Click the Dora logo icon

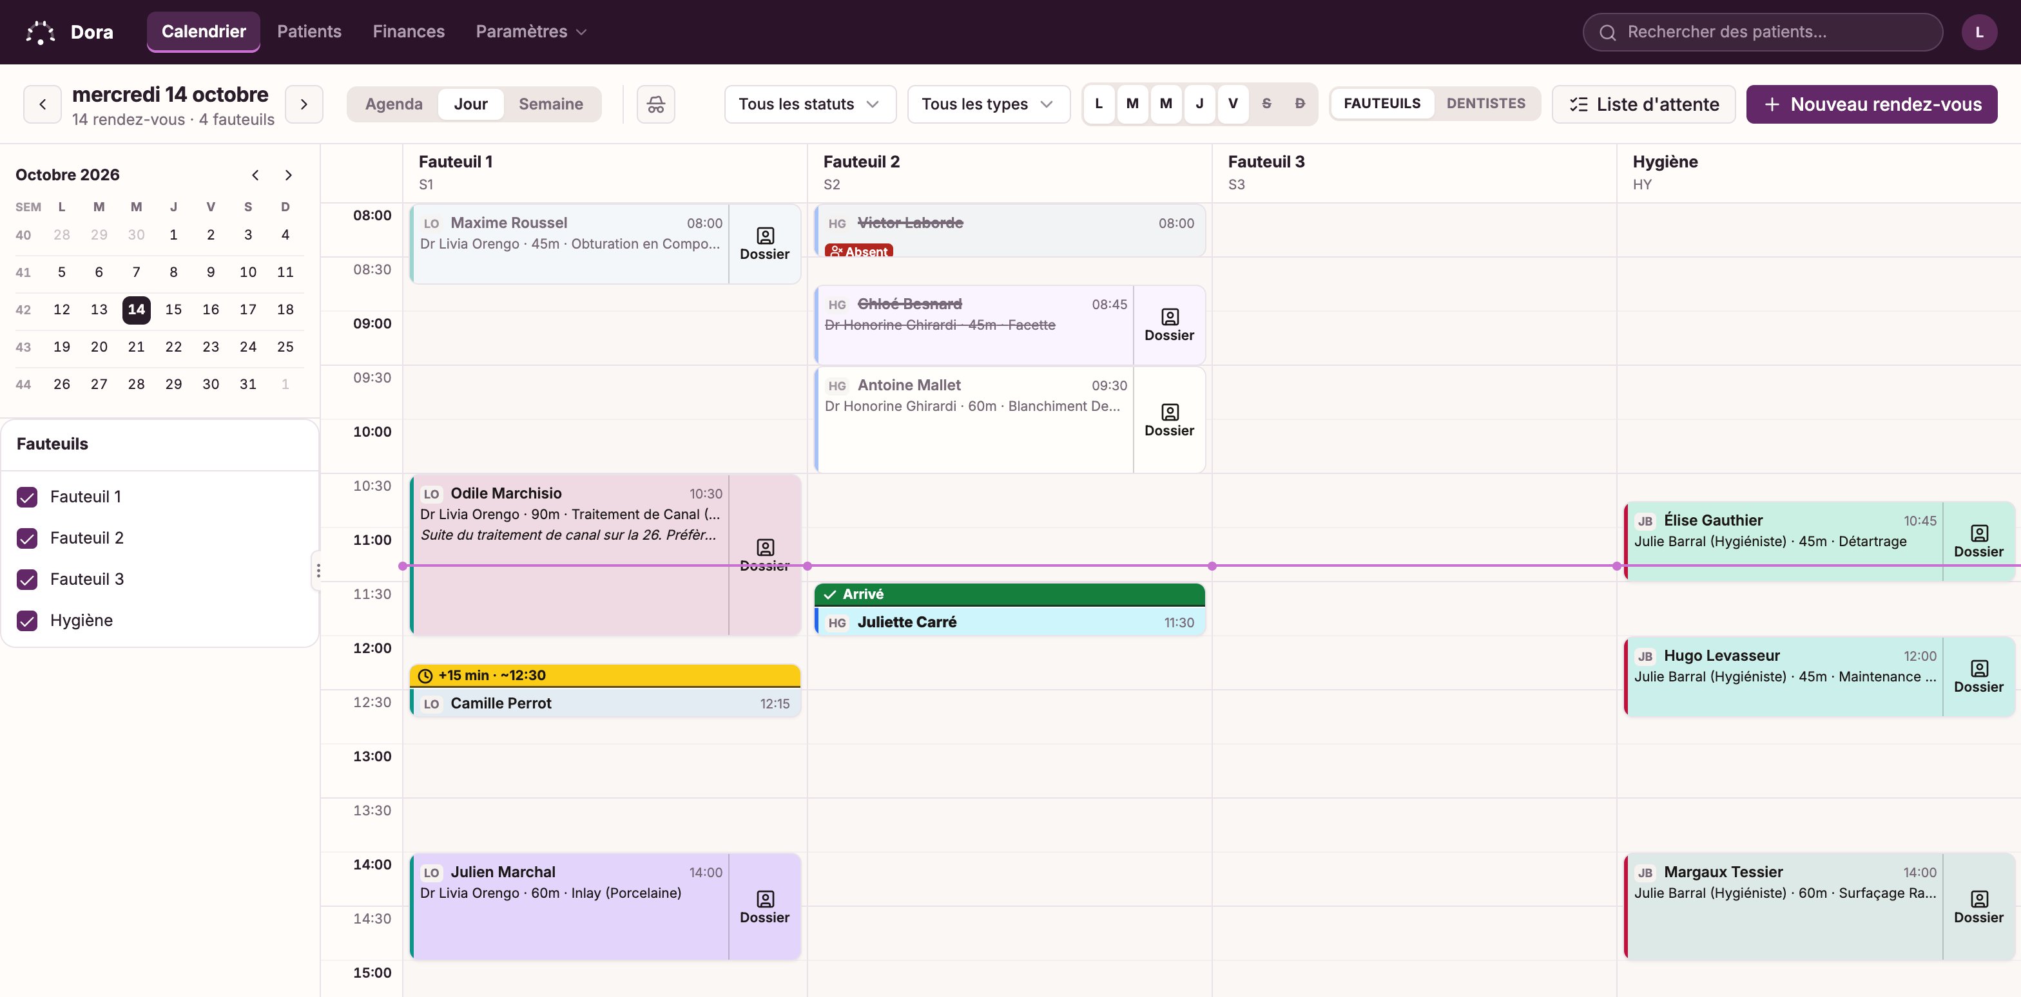[x=40, y=32]
